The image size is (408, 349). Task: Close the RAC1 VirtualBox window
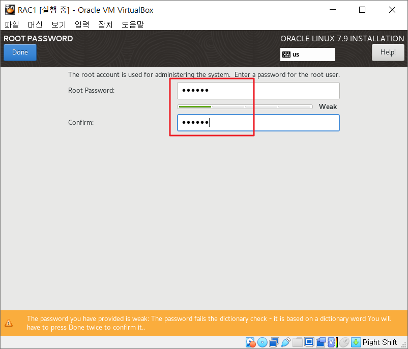392,10
